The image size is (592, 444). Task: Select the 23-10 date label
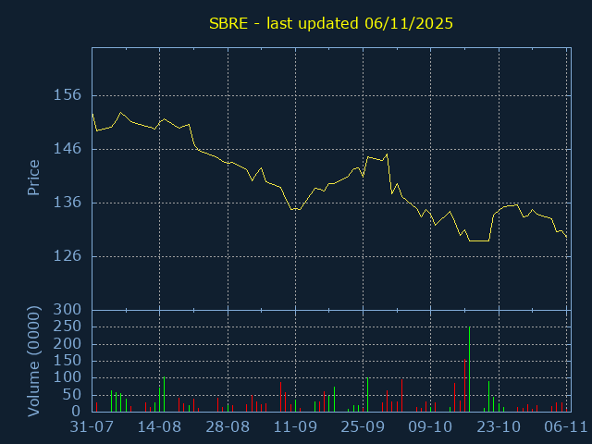(499, 427)
